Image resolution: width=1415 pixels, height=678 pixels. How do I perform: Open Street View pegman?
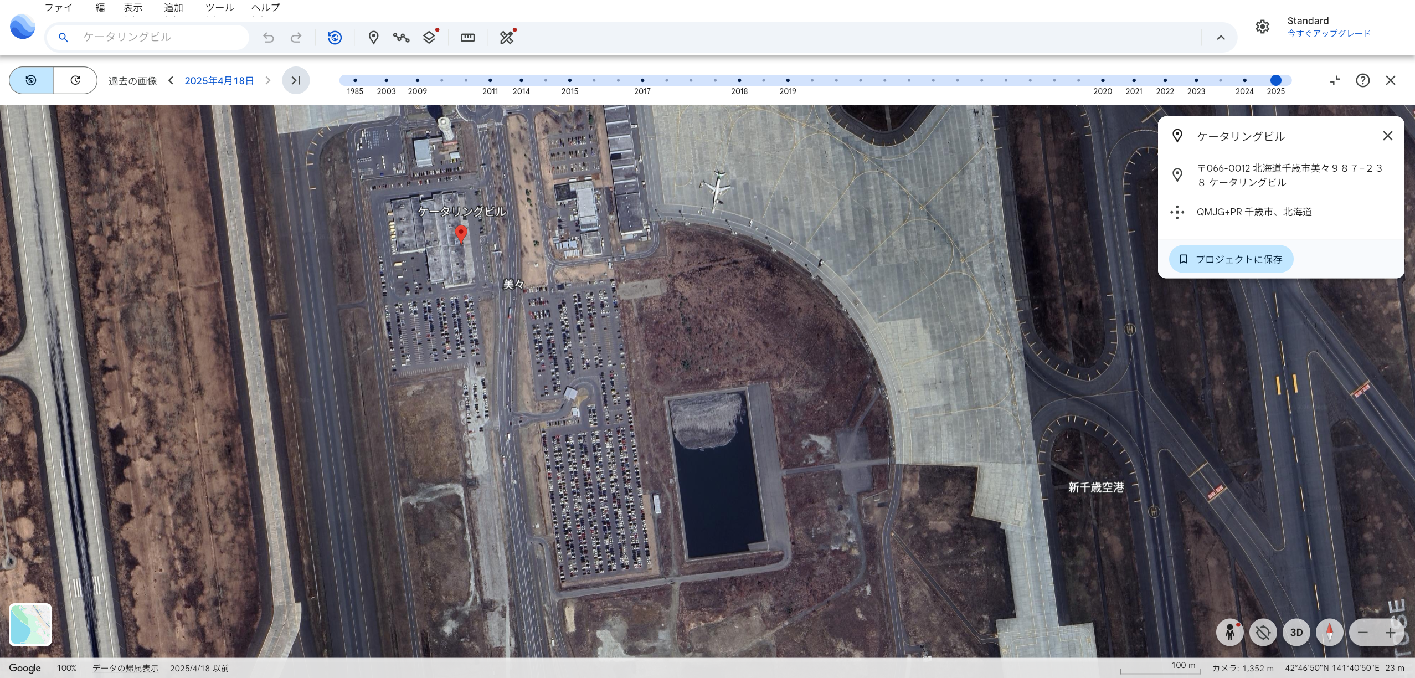pyautogui.click(x=1229, y=633)
